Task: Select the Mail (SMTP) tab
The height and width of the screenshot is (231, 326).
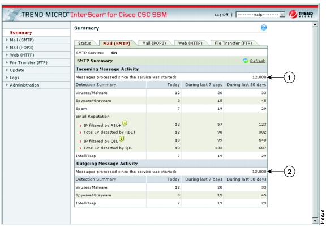Action: click(117, 43)
